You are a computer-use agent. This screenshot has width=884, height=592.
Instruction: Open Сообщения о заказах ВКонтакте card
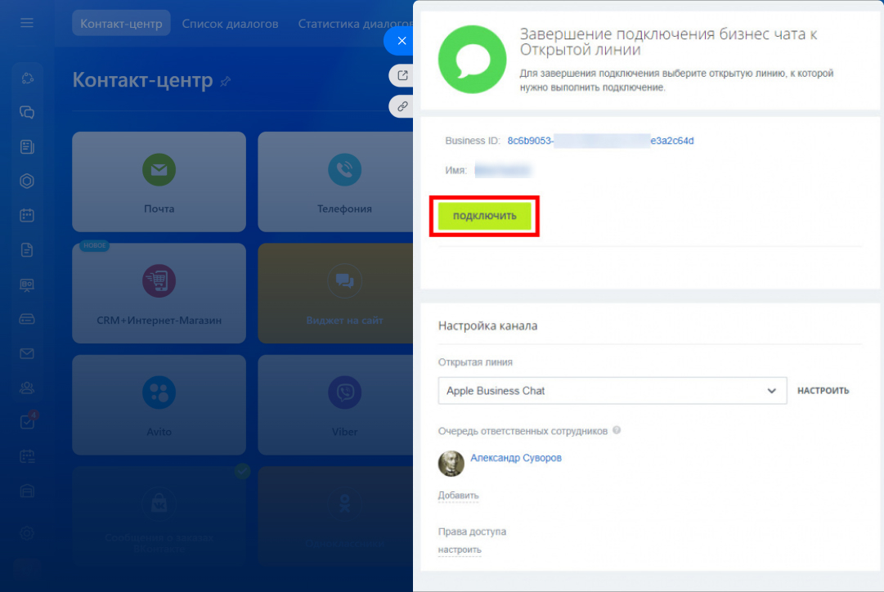coord(159,516)
